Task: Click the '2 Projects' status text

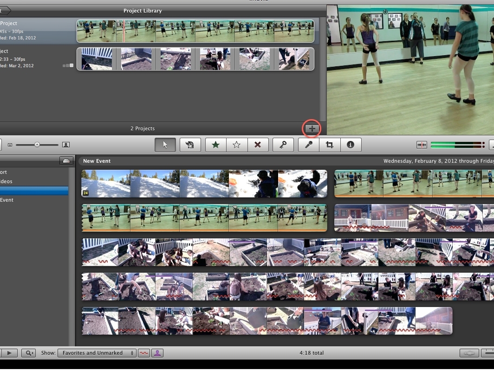Action: click(143, 128)
